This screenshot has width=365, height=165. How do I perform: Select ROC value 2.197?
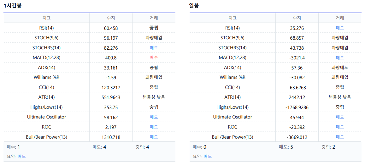tap(111, 127)
